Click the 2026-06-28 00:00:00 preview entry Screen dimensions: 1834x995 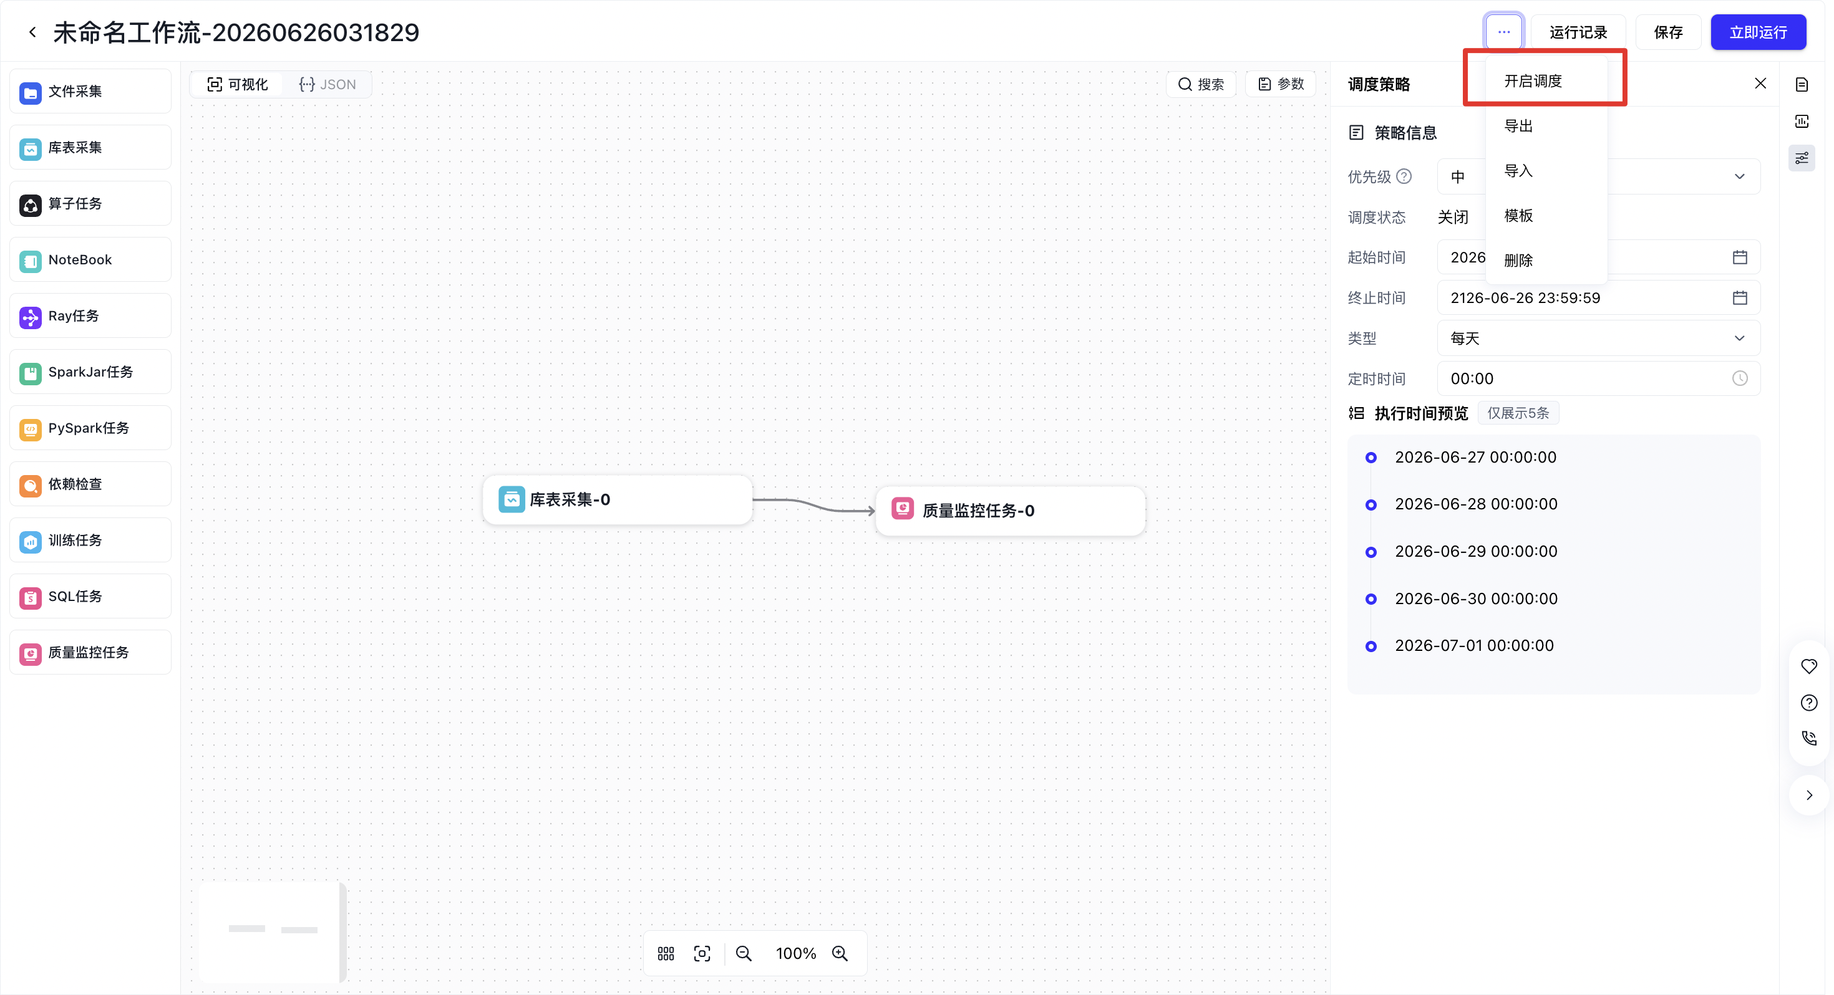(1476, 504)
